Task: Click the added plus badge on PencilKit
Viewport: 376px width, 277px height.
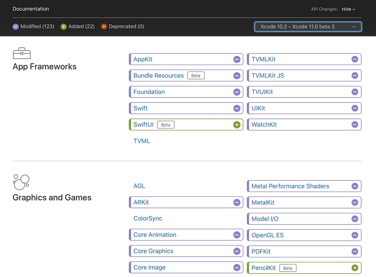Action: (x=355, y=268)
